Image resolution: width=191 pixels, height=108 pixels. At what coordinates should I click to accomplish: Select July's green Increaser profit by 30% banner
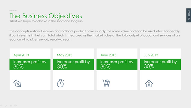(x=160, y=64)
